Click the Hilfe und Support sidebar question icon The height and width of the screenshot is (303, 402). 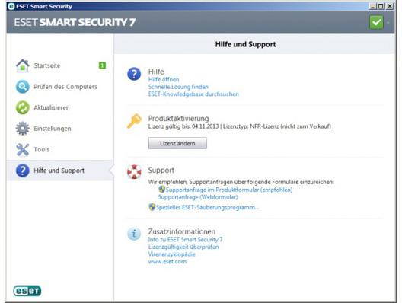23,171
